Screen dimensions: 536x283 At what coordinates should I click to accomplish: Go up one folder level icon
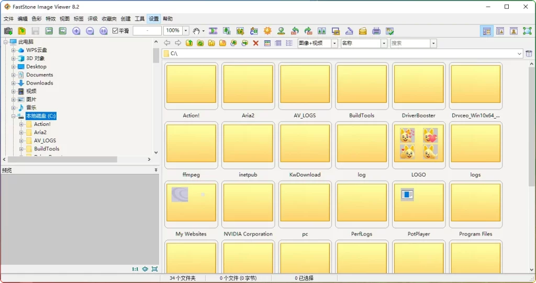189,43
